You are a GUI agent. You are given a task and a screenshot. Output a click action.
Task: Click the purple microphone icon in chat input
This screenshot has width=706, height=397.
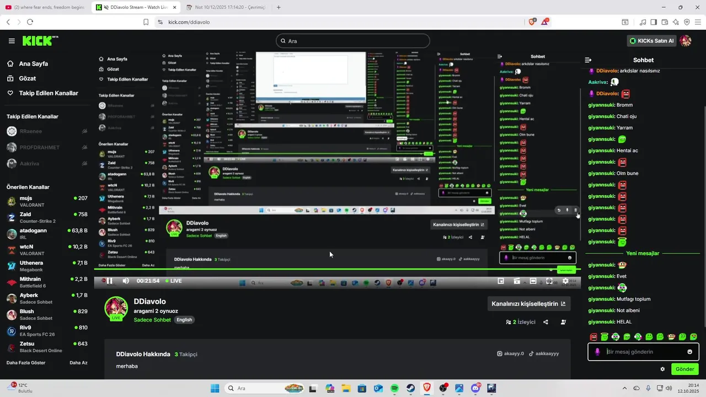[597, 352]
